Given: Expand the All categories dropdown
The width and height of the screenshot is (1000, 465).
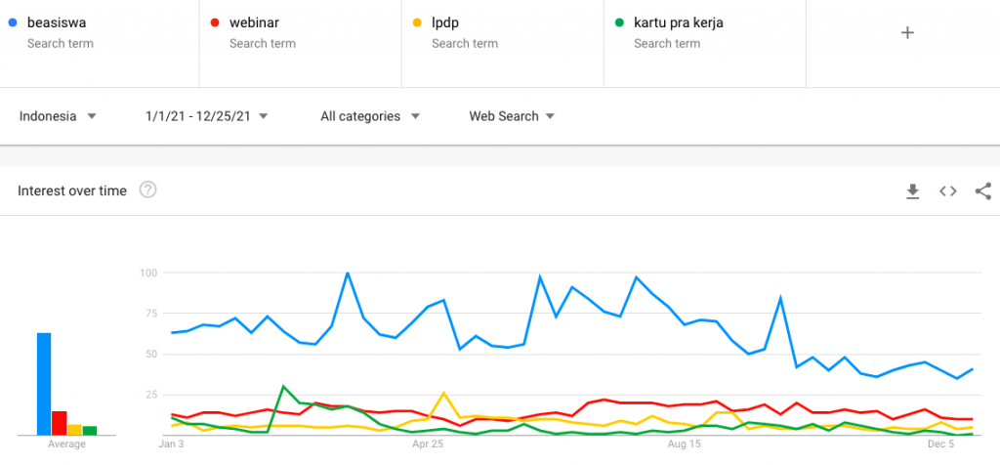Looking at the screenshot, I should [x=370, y=116].
